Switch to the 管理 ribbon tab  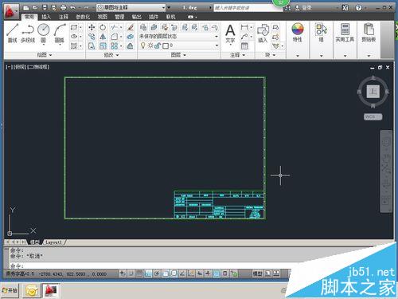pyautogui.click(x=119, y=17)
